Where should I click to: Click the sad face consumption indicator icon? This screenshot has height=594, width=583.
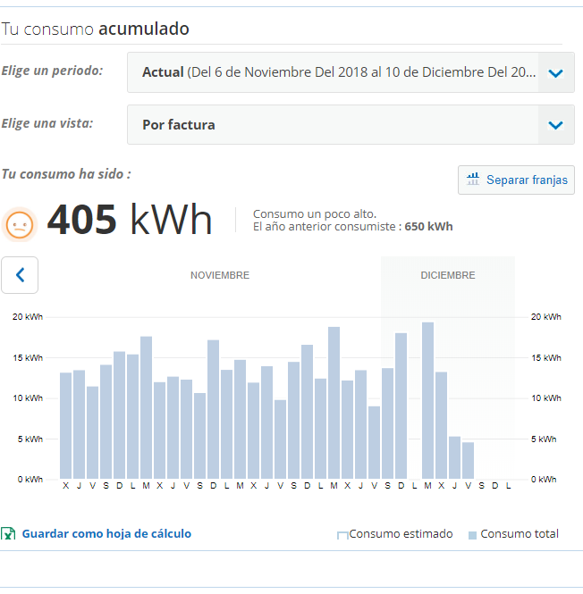20,223
